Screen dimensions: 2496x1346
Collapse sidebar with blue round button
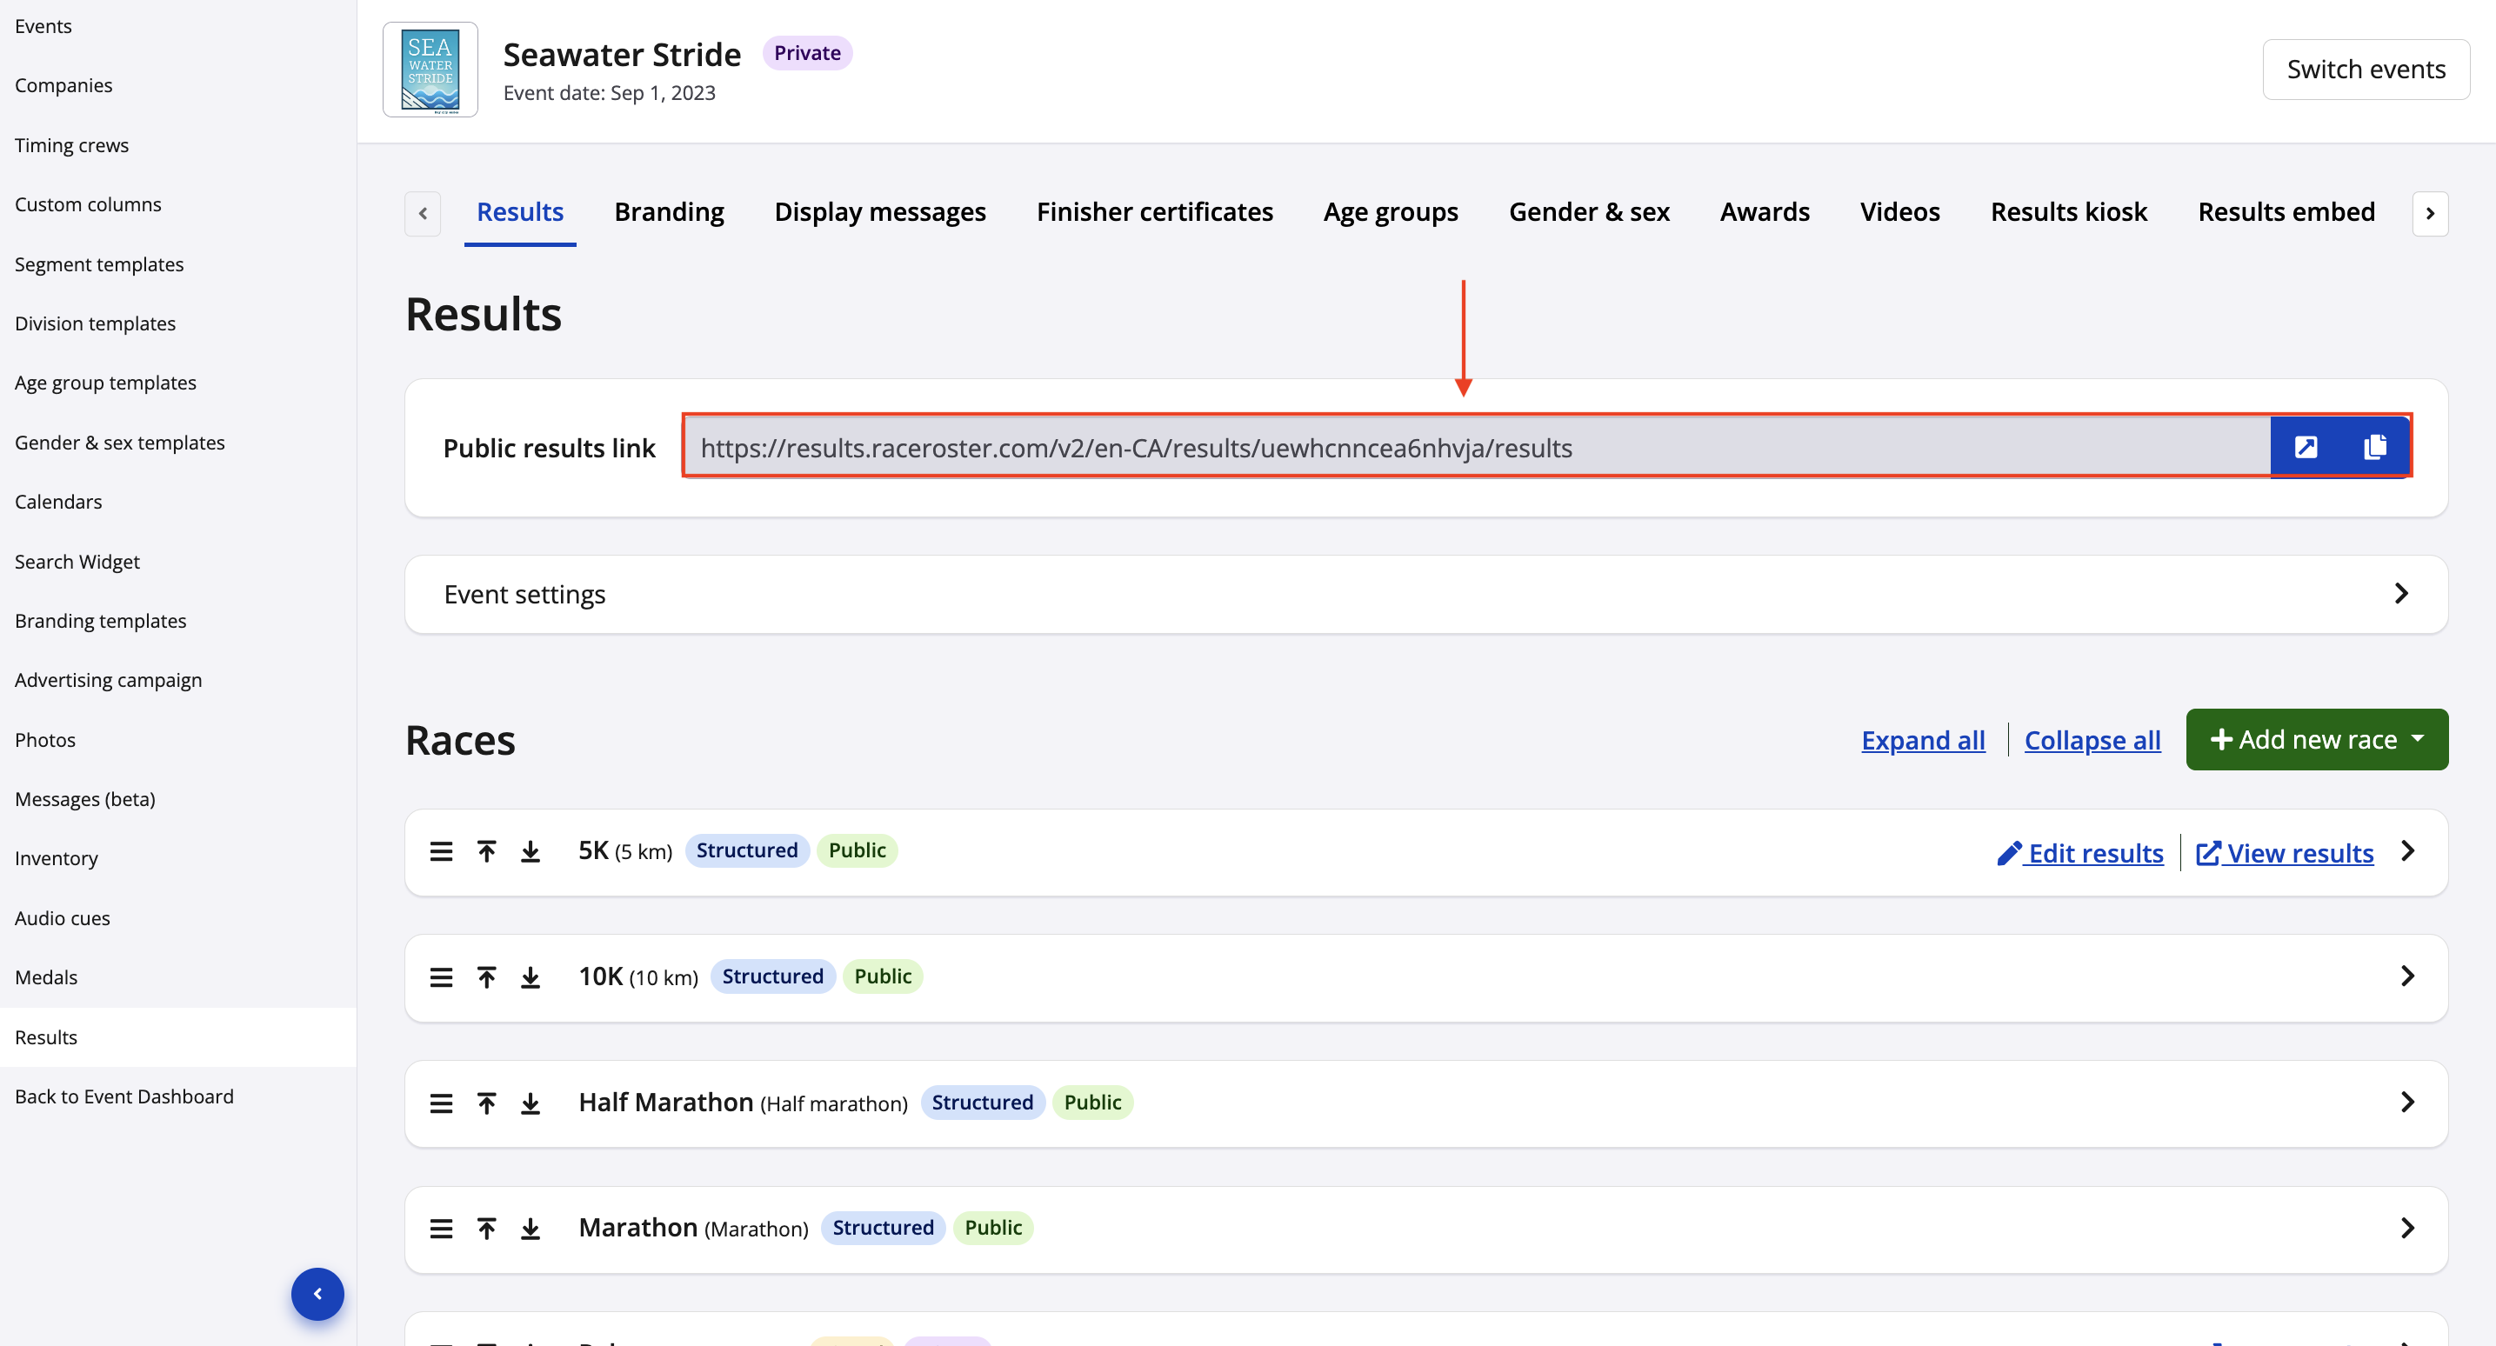[317, 1294]
